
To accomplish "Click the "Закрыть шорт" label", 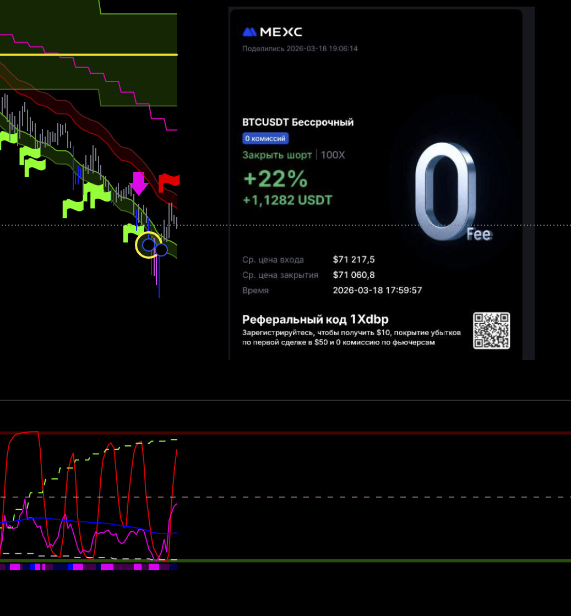I will click(277, 155).
